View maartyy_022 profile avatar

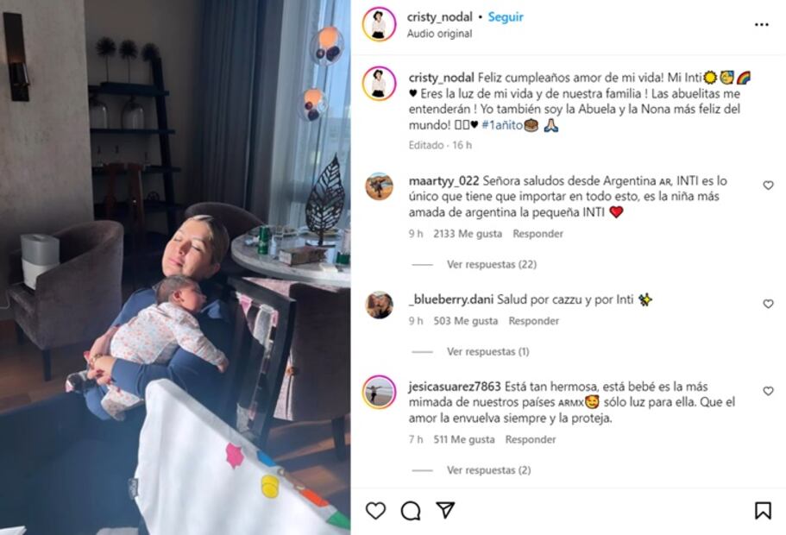[379, 186]
